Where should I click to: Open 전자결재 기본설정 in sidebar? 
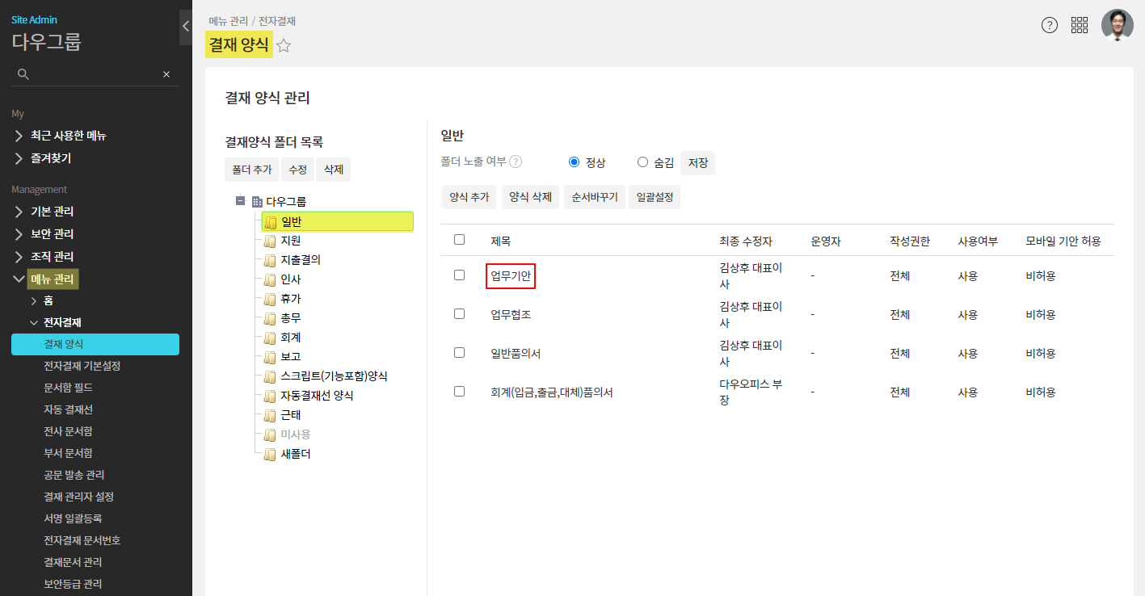82,366
